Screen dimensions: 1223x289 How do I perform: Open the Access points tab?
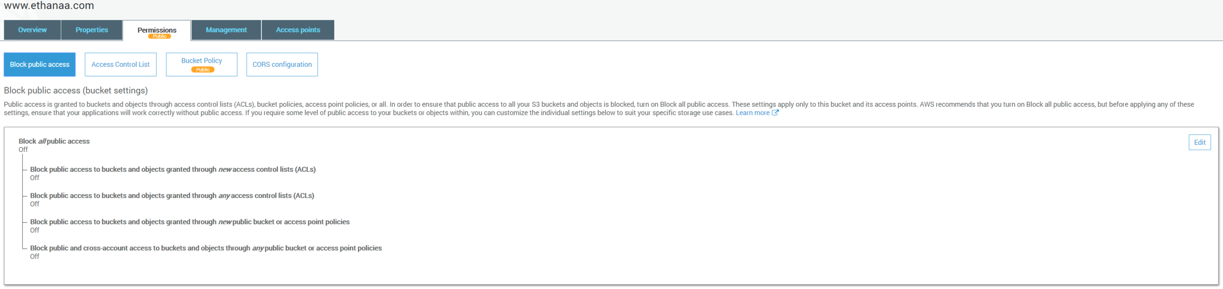tap(298, 30)
